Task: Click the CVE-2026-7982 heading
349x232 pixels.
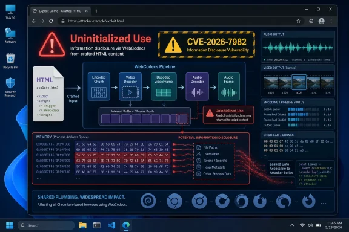Action: point(216,42)
